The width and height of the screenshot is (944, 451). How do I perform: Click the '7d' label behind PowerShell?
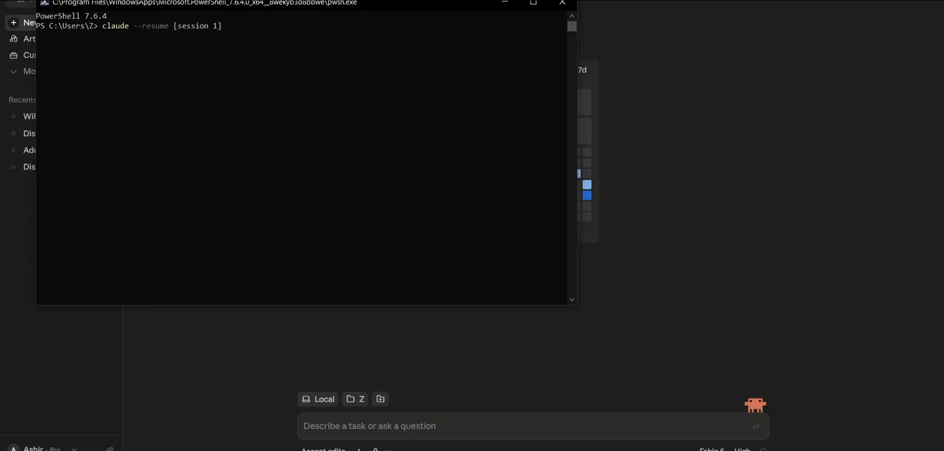[x=582, y=70]
